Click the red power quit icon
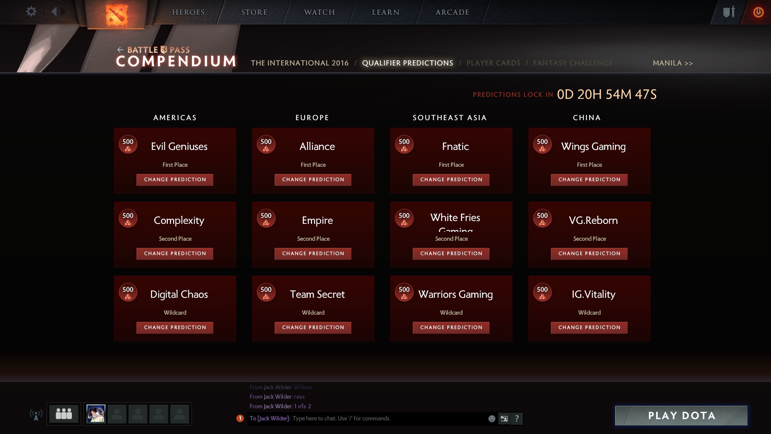Image resolution: width=771 pixels, height=434 pixels. [758, 12]
